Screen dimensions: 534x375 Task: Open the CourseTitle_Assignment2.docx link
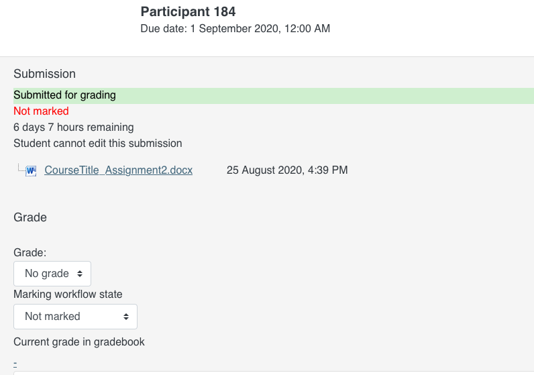pyautogui.click(x=118, y=170)
